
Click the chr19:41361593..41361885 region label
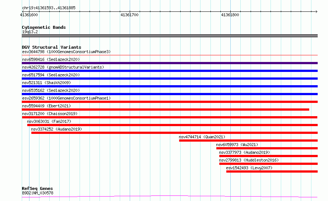(x=49, y=8)
